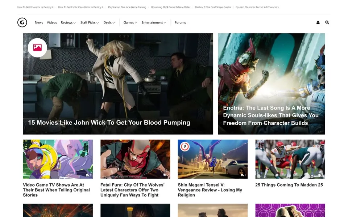
Task: Click the Madden football players thumbnail
Action: tap(290, 159)
